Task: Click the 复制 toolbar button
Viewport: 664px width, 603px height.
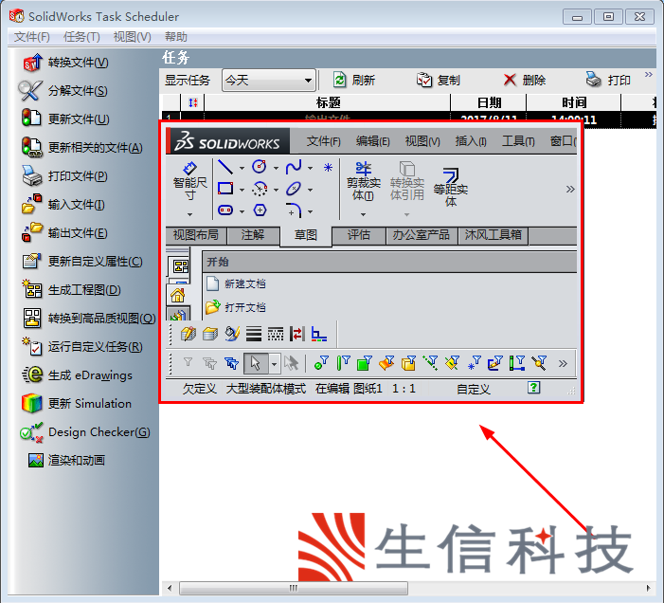Action: click(x=439, y=80)
